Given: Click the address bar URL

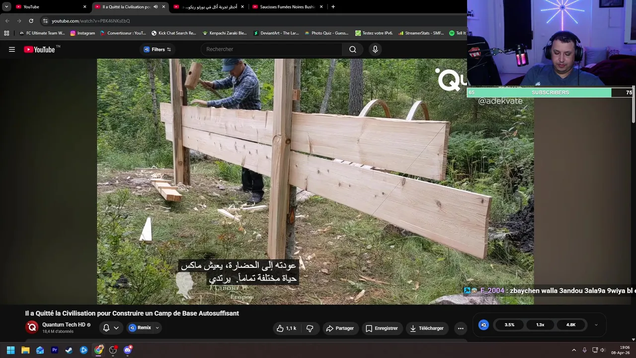Looking at the screenshot, I should [x=91, y=21].
